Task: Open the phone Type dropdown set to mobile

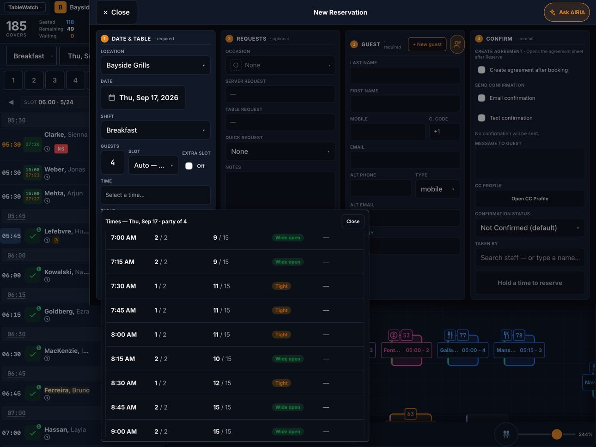Action: [x=438, y=189]
